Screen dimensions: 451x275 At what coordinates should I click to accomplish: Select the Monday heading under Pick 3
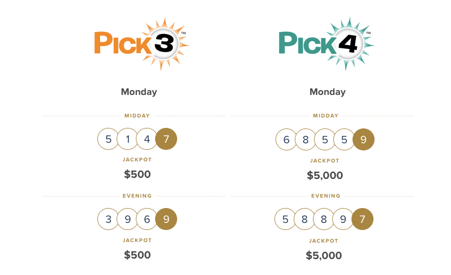[139, 92]
